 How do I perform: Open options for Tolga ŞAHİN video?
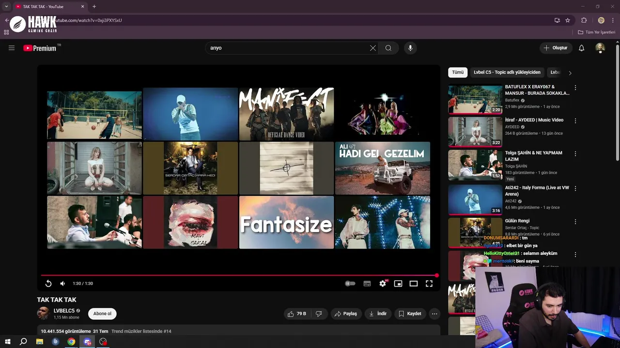point(575,154)
